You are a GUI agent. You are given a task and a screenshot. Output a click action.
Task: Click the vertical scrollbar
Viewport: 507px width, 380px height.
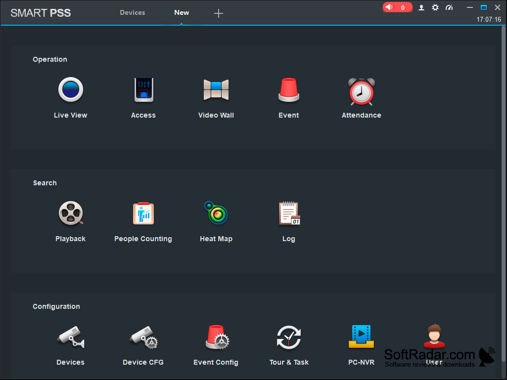click(x=504, y=194)
